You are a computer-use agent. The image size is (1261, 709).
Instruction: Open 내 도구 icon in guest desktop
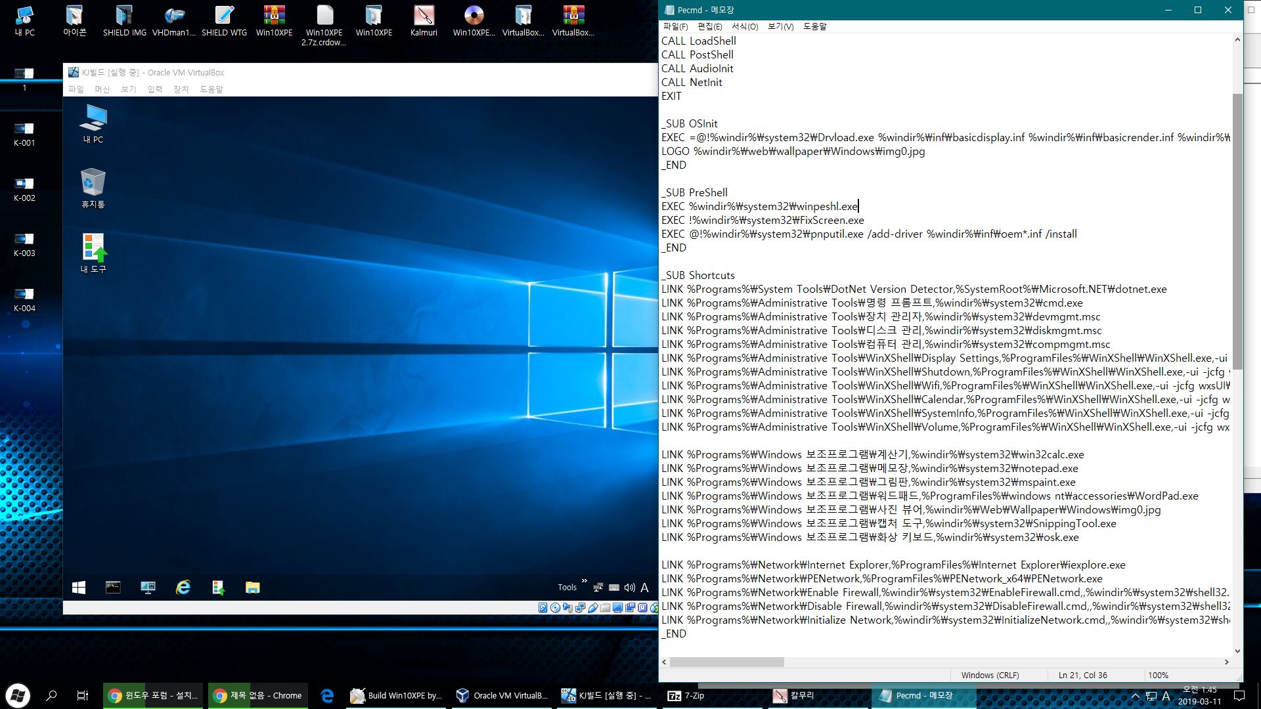point(93,253)
